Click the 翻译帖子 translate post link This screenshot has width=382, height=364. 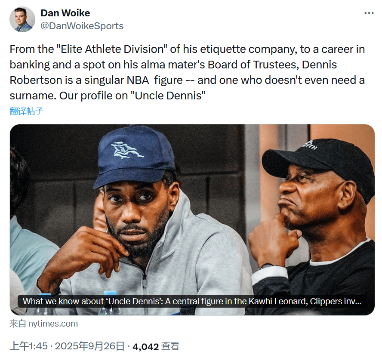click(27, 111)
